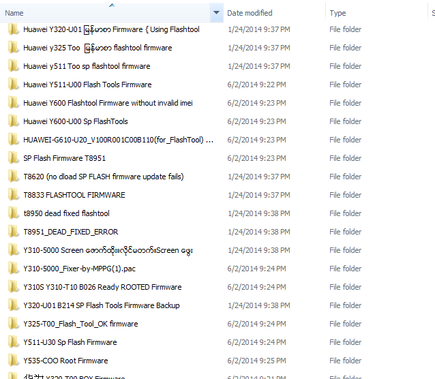Select folder name HUAWEI-G610-U20_V100R001C00B110(for_FlashTool)

(118, 140)
